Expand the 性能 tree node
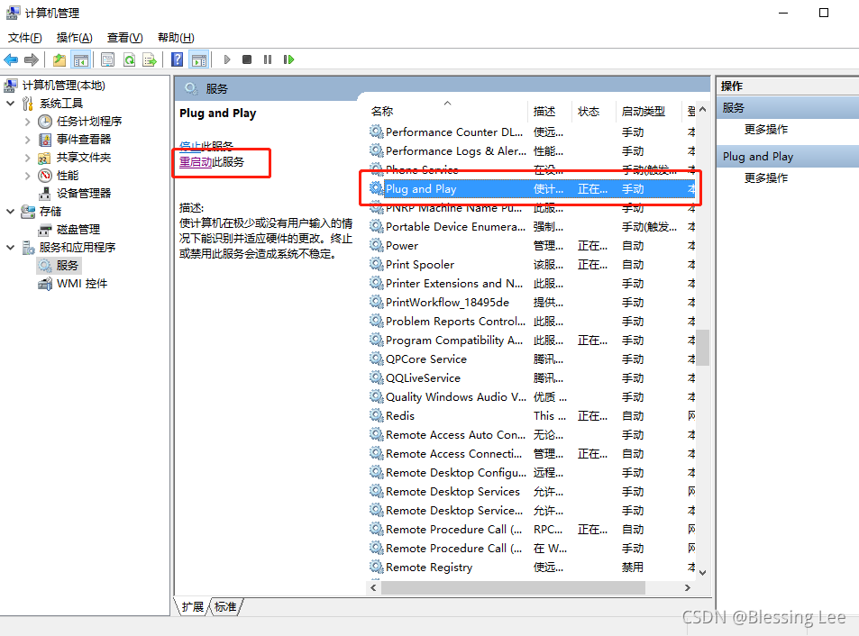859x636 pixels. point(27,176)
